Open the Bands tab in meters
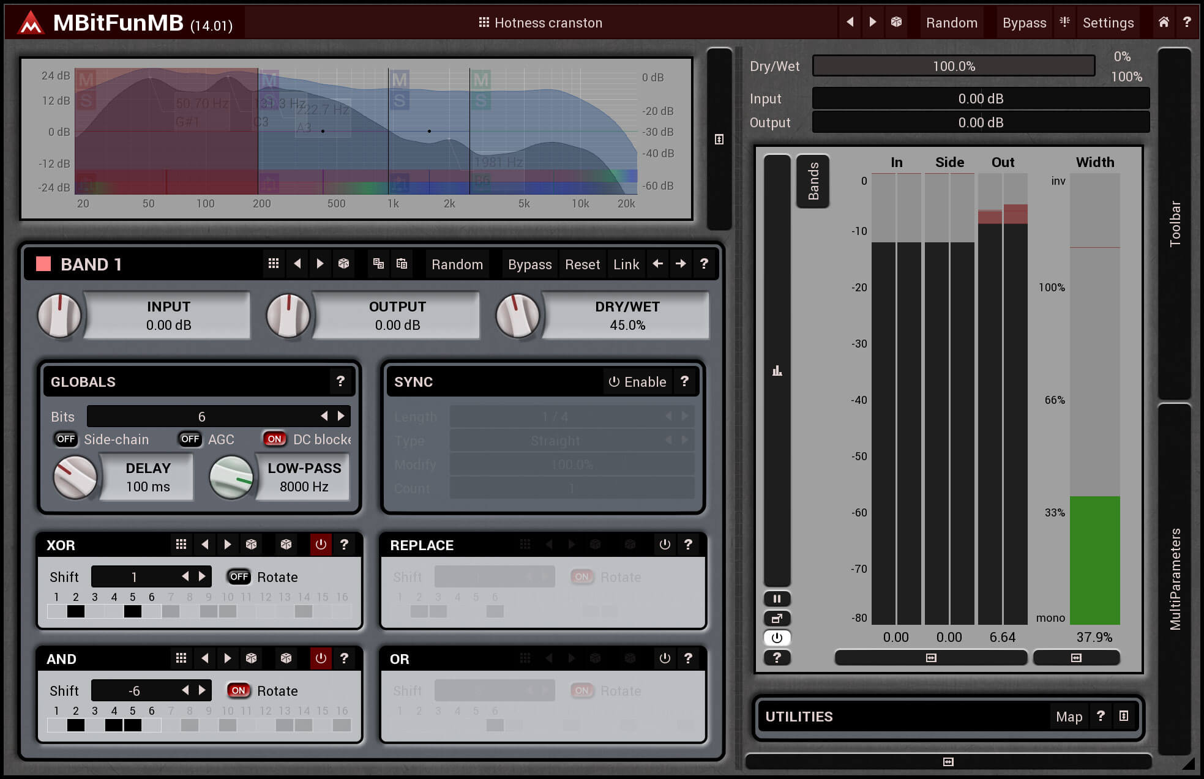The width and height of the screenshot is (1204, 779). click(x=813, y=181)
